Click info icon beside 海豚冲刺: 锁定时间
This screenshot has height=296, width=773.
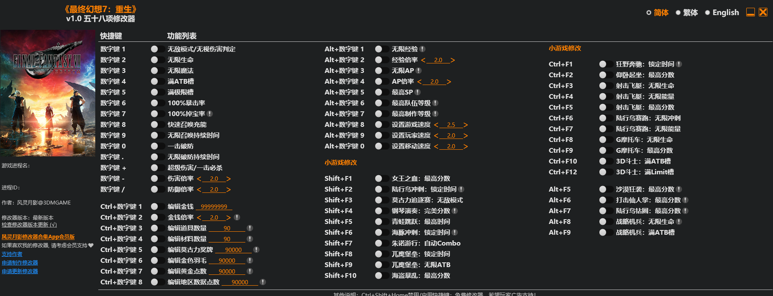(455, 233)
